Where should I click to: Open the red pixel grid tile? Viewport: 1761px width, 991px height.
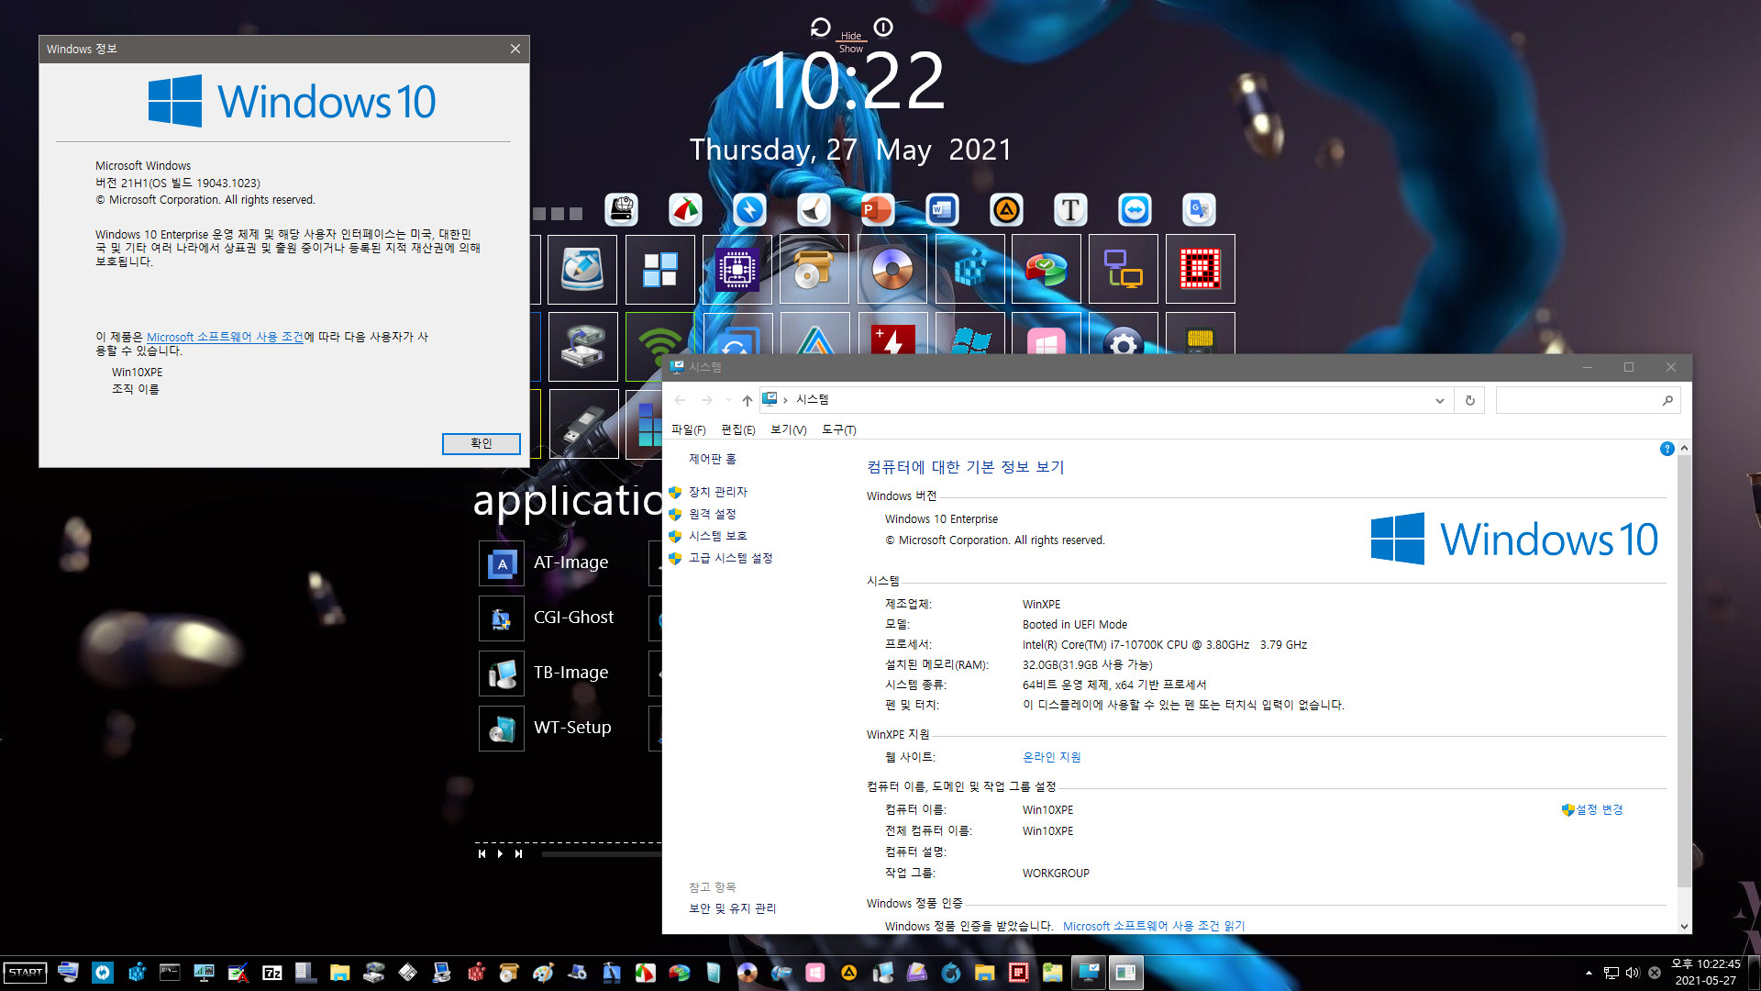tap(1201, 269)
